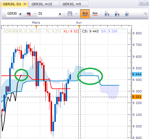
Task: Click the Avr timeline marker
Action: click(79, 27)
